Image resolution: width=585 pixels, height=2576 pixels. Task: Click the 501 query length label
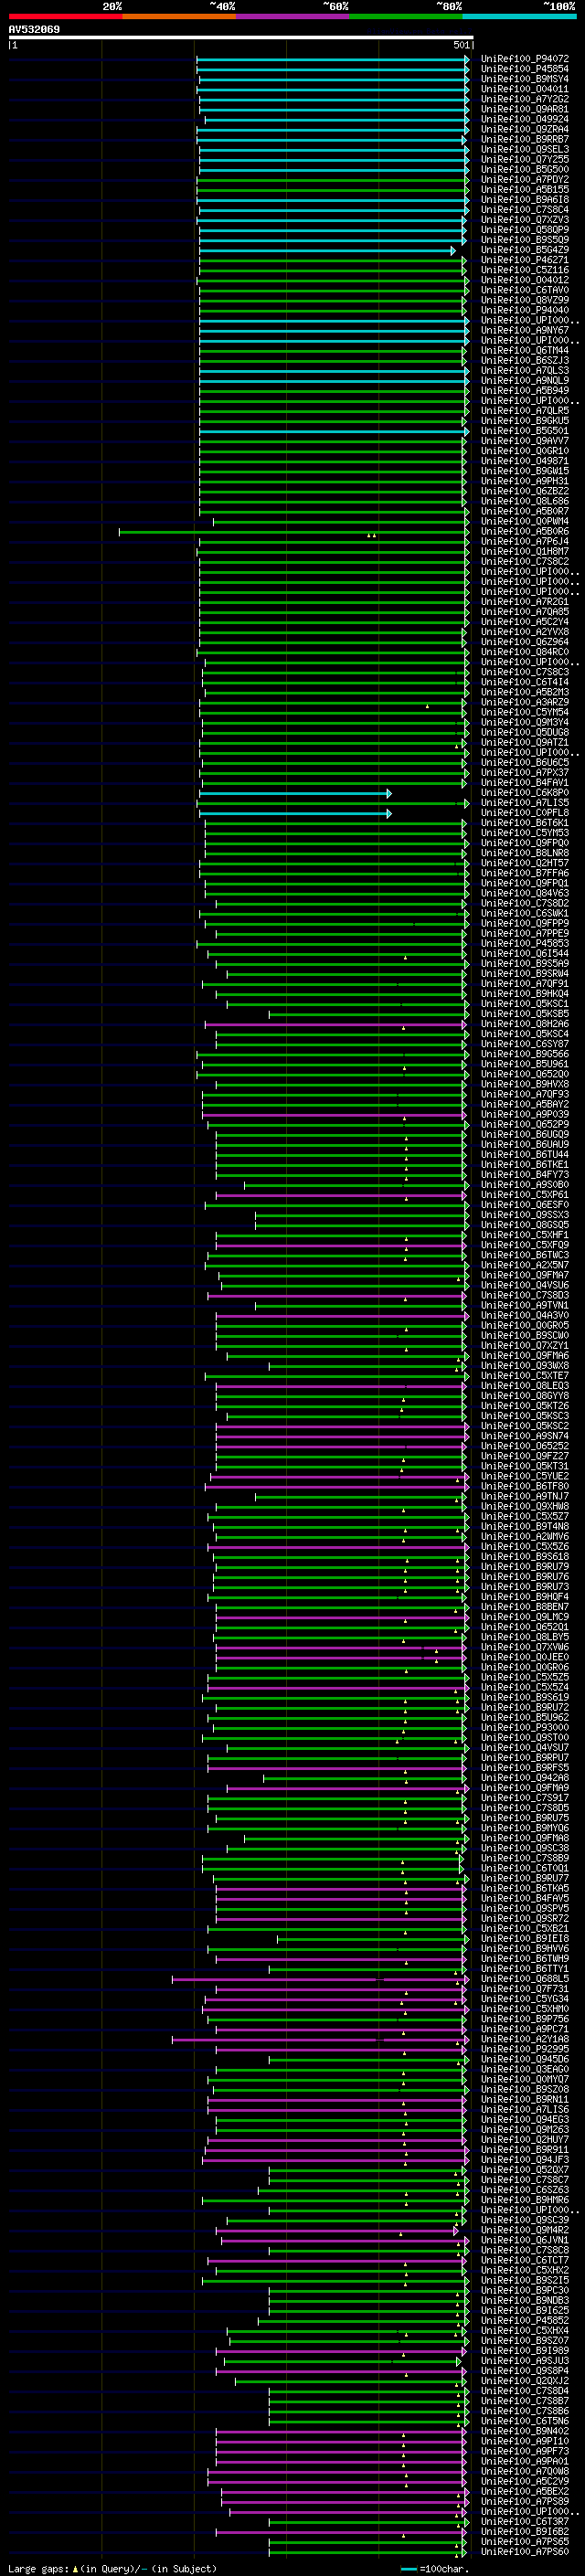(x=461, y=45)
